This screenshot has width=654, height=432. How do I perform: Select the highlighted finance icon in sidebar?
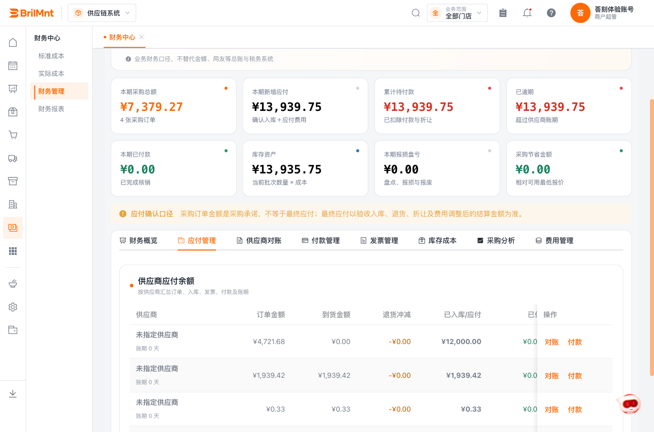pyautogui.click(x=13, y=228)
